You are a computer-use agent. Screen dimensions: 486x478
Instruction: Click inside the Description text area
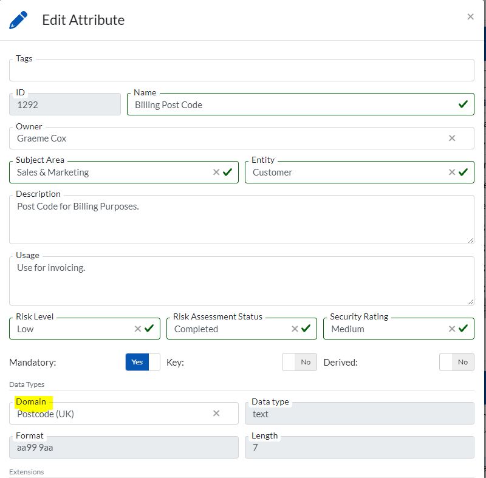(241, 222)
